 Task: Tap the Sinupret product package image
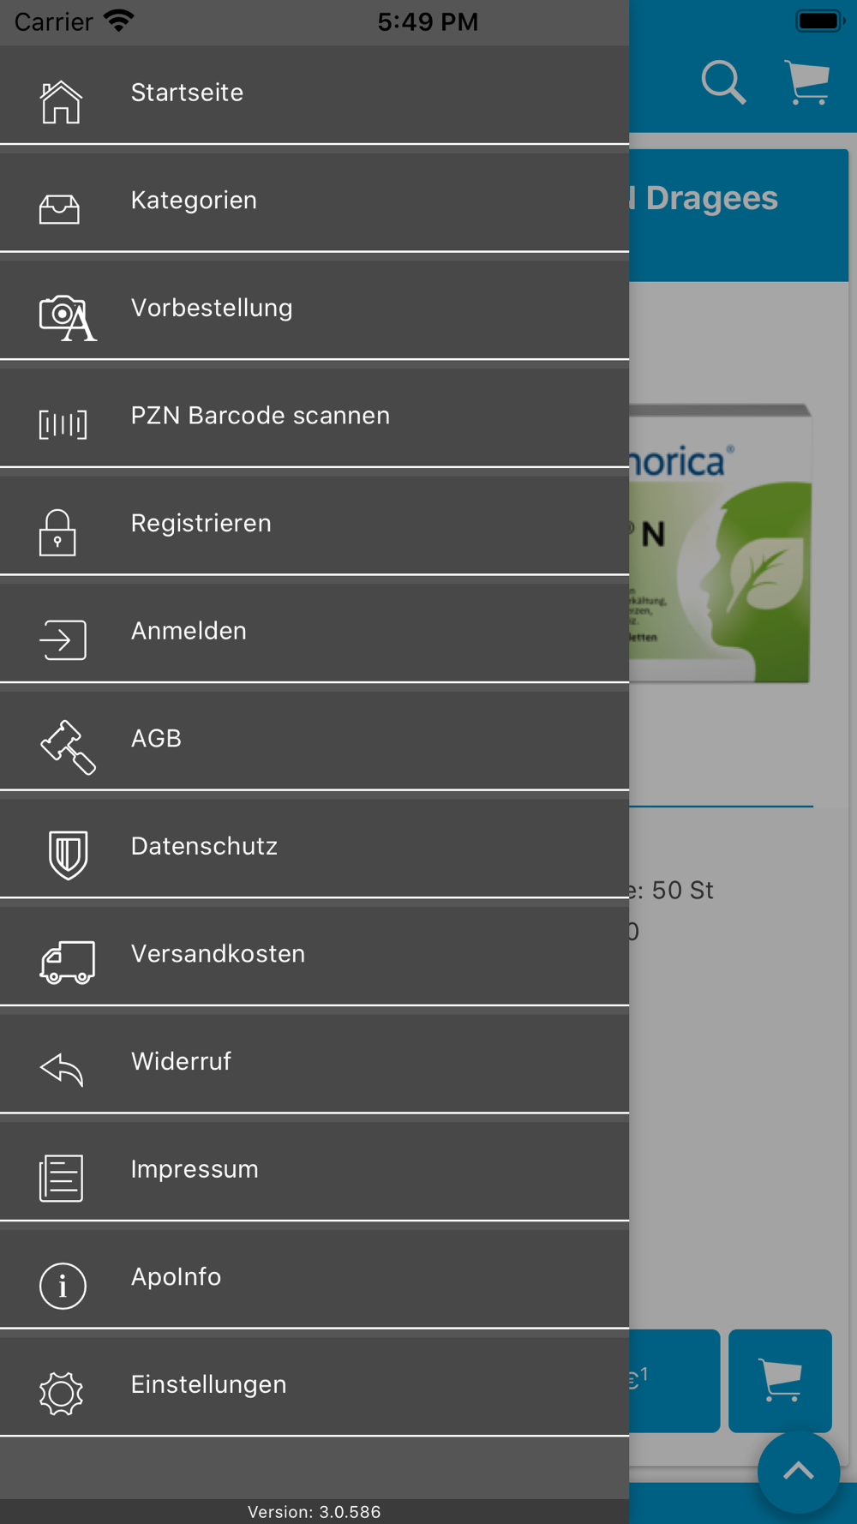tap(720, 543)
